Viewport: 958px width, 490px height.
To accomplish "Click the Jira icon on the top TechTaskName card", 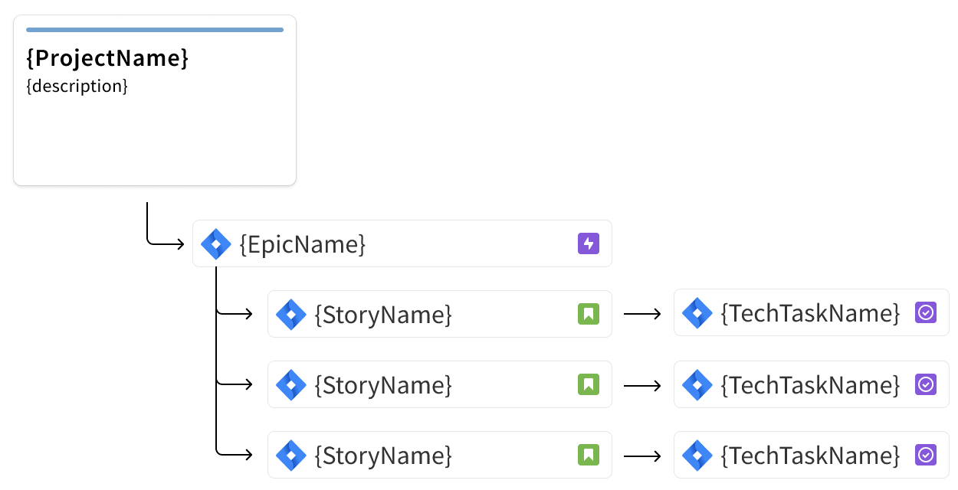I will click(x=697, y=313).
